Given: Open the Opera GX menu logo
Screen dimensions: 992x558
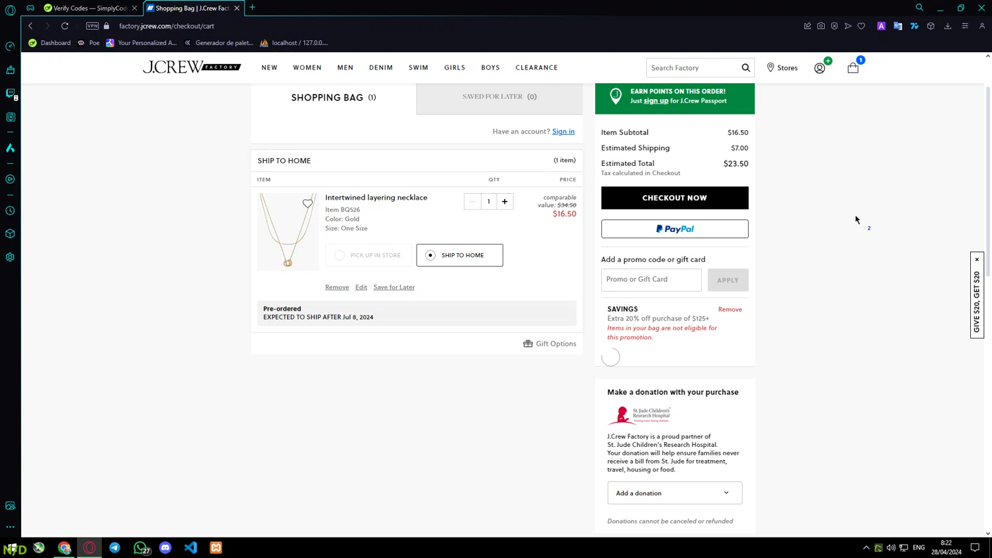Looking at the screenshot, I should 10,10.
